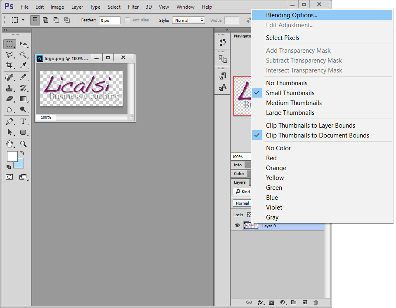The width and height of the screenshot is (396, 308).
Task: Select the Pen tool
Action: pyautogui.click(x=9, y=121)
